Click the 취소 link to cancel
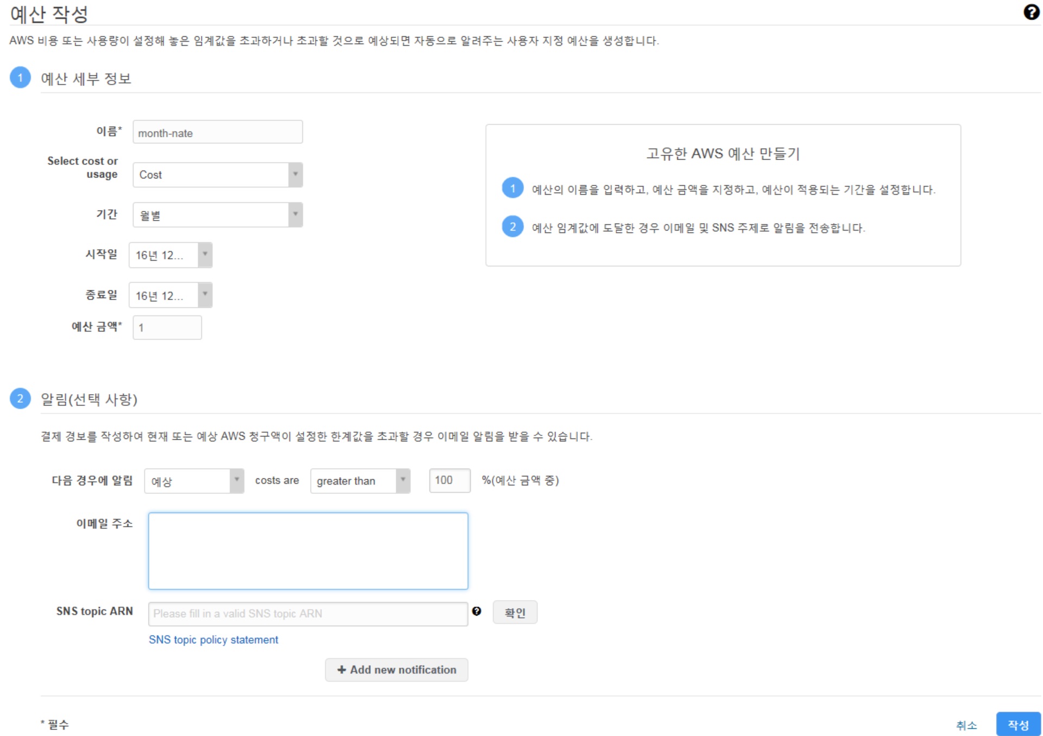The height and width of the screenshot is (736, 1043). click(x=966, y=725)
